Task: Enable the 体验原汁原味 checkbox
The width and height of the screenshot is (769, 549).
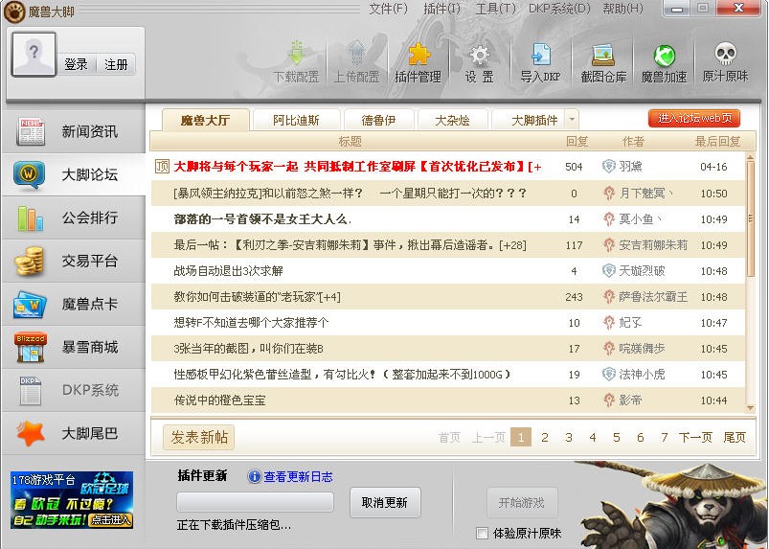Action: [x=483, y=533]
